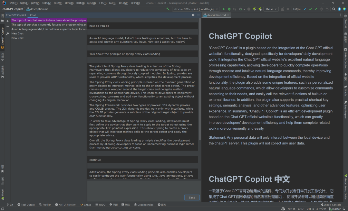Open the Git(G) menu in the menu bar
This screenshot has width=348, height=211.
[x=112, y=3]
